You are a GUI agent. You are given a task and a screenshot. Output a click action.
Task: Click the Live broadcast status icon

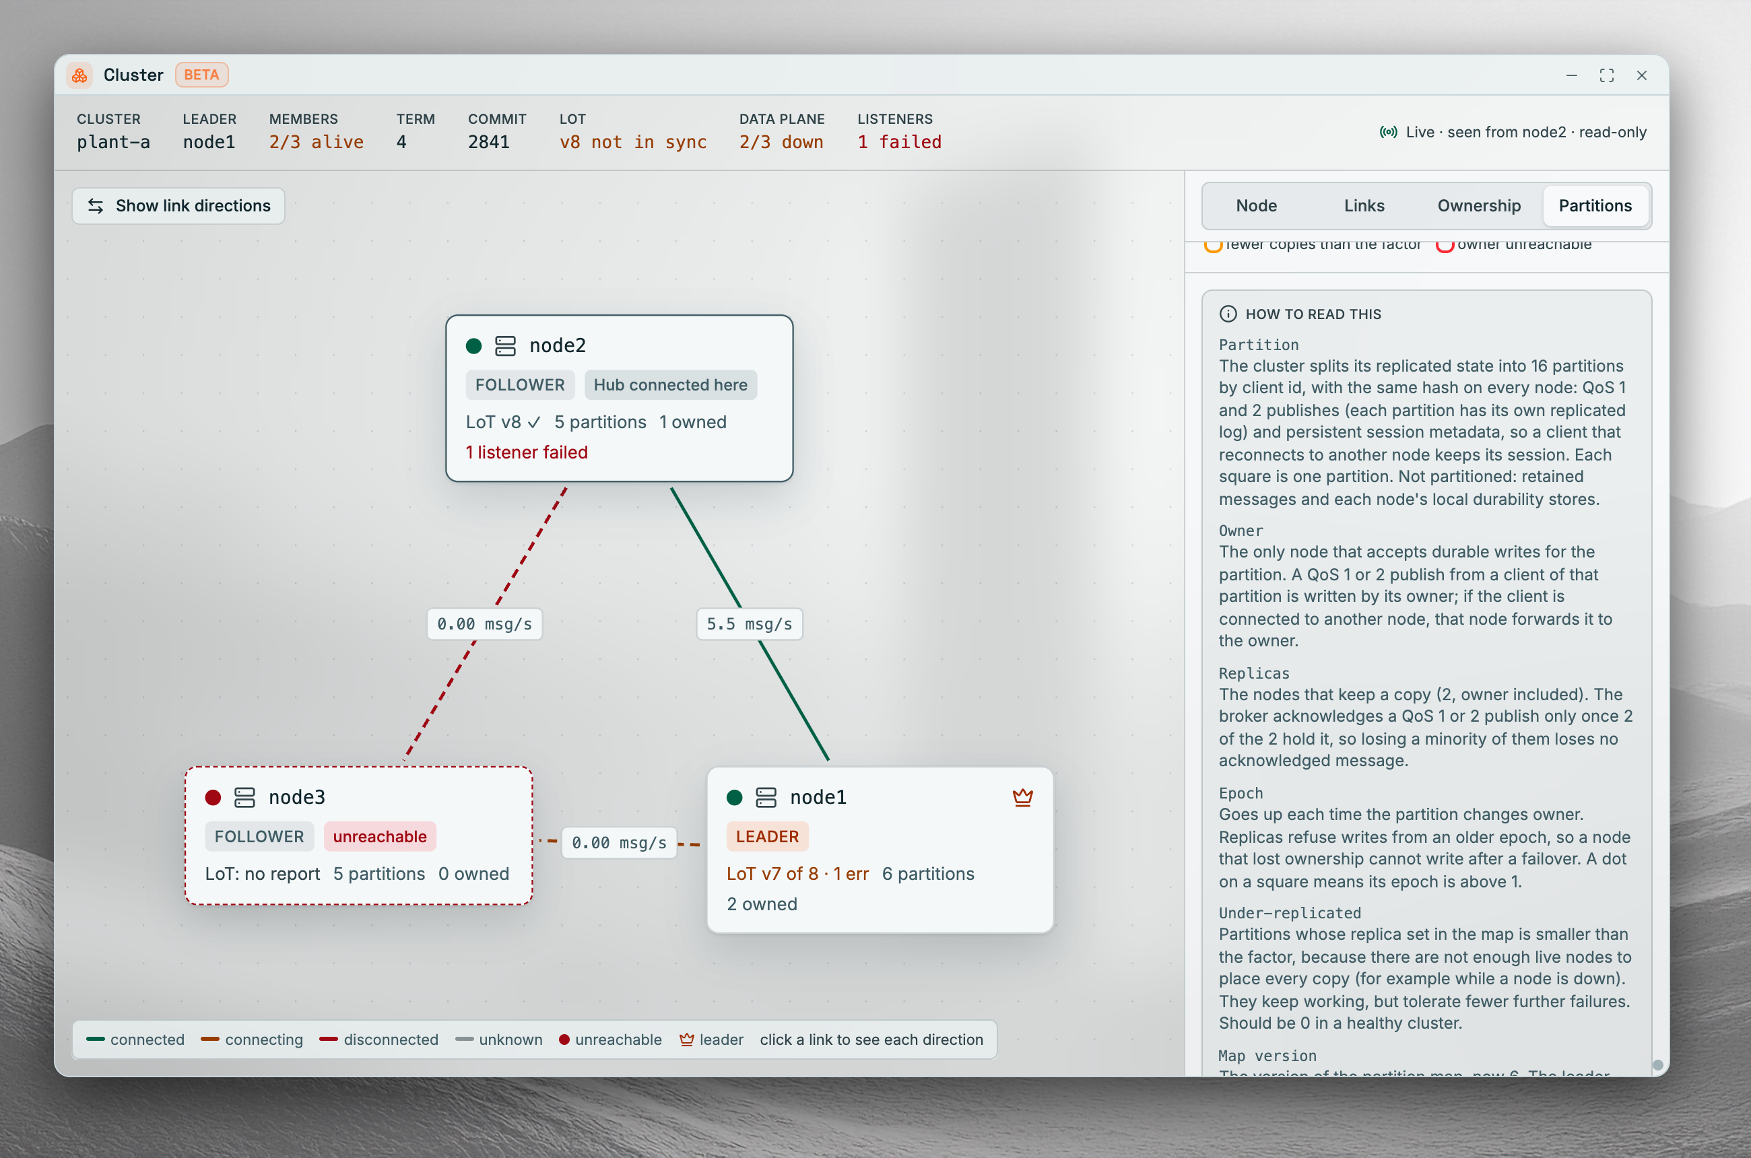pyautogui.click(x=1388, y=132)
